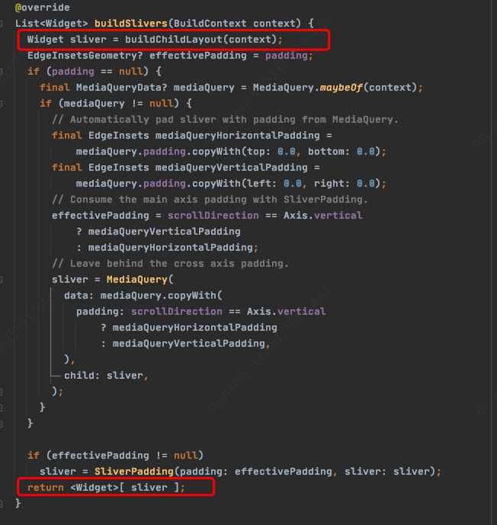This screenshot has height=525, width=497.
Task: Collapse the fold marker beside the buildSlivers line
Action: tap(1, 24)
